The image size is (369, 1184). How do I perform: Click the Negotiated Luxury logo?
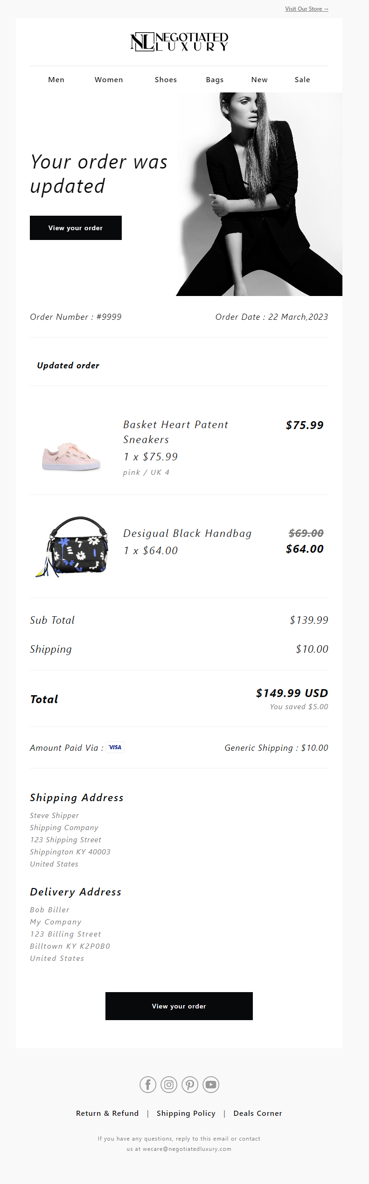coord(179,42)
